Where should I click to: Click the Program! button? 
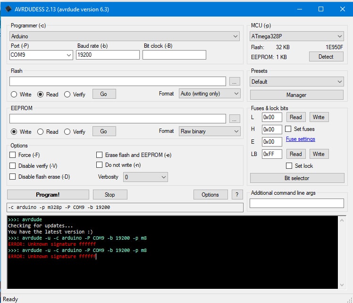coord(48,195)
